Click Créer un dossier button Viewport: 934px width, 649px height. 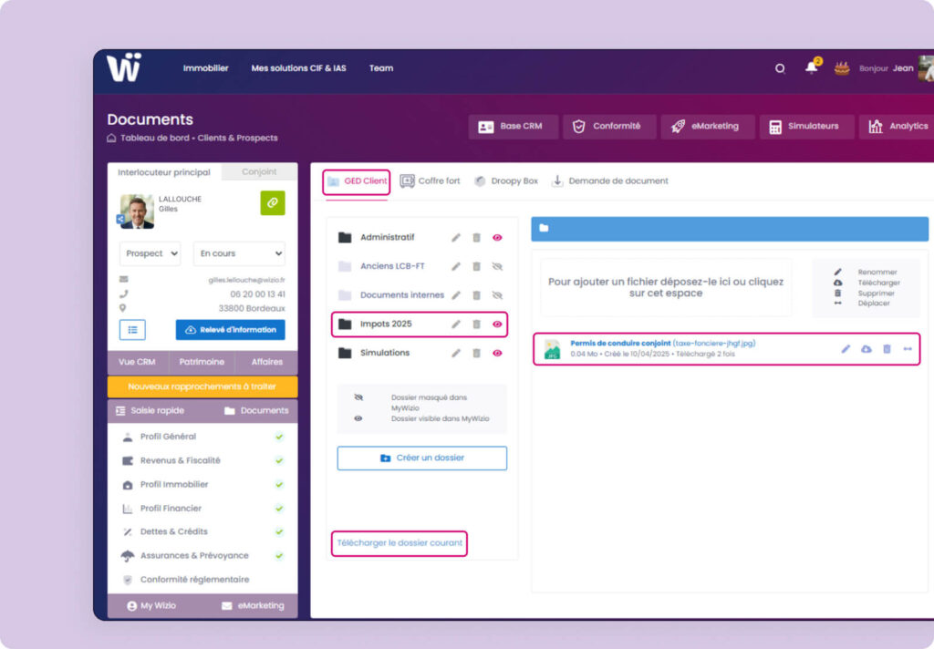tap(421, 458)
